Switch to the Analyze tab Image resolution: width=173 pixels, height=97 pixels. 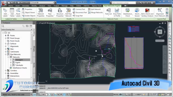pyautogui.click(x=42, y=6)
